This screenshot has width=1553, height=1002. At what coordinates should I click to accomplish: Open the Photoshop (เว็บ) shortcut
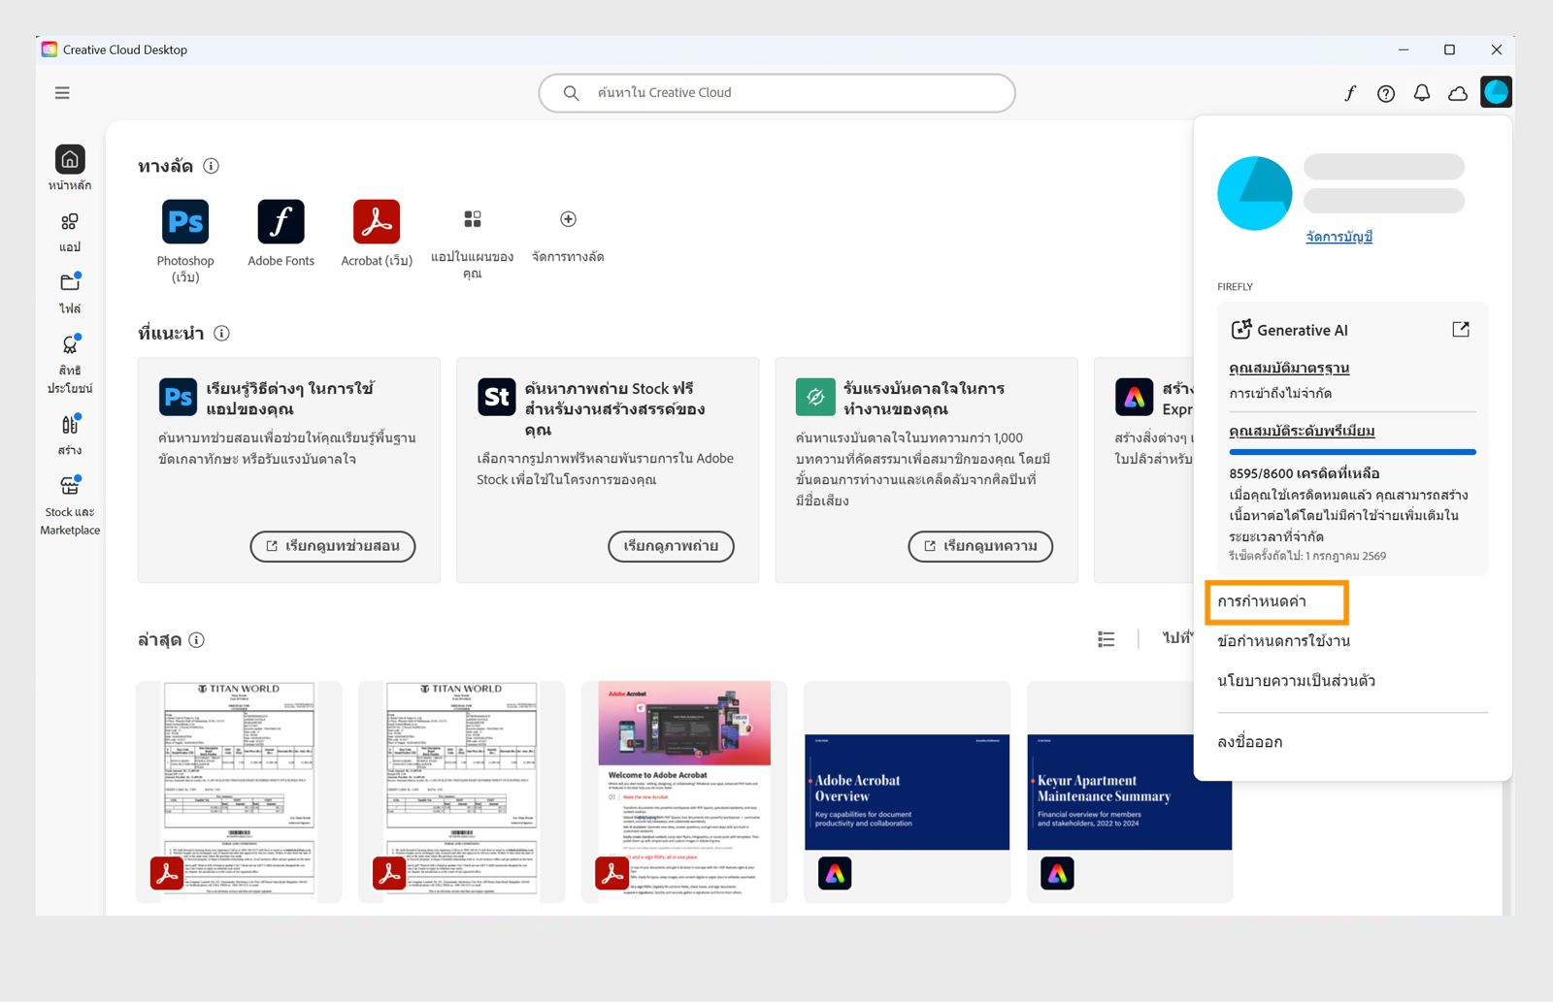pyautogui.click(x=185, y=222)
